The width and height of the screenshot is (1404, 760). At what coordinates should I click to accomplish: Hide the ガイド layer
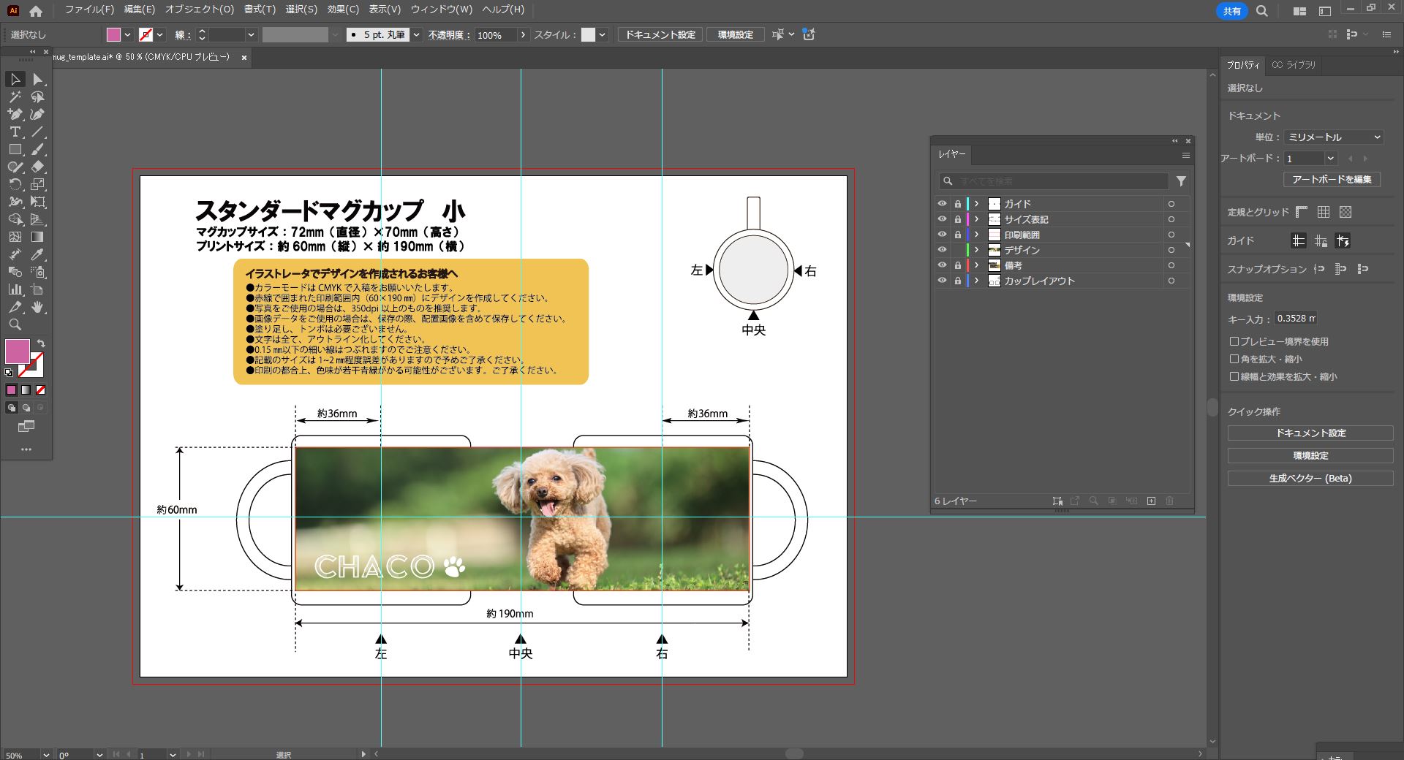(942, 204)
